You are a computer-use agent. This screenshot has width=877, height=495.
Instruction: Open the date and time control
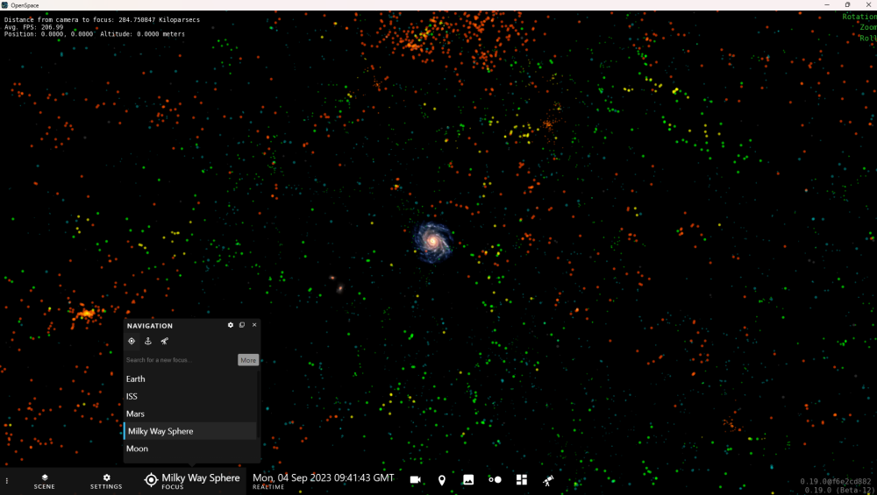pos(323,480)
